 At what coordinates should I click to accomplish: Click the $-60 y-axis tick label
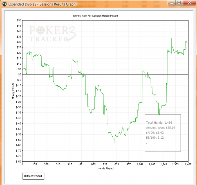coord(18,140)
